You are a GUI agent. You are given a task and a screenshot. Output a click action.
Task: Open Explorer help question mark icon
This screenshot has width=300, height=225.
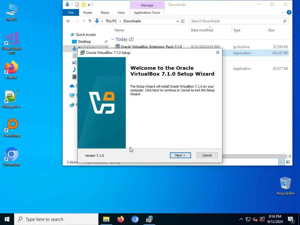(x=289, y=12)
